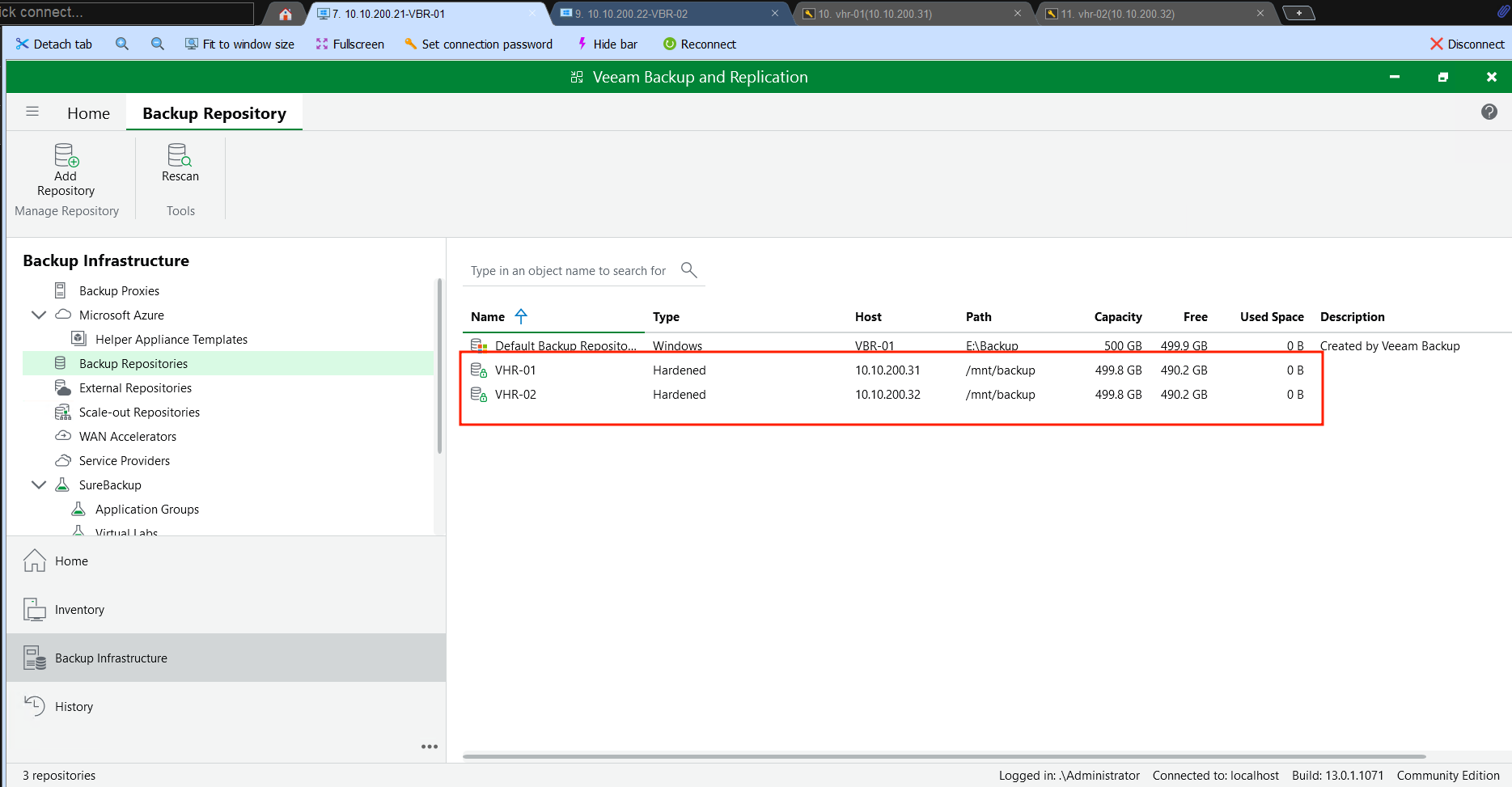This screenshot has height=787, width=1512.
Task: Enter Fullscreen mode
Action: pos(349,44)
